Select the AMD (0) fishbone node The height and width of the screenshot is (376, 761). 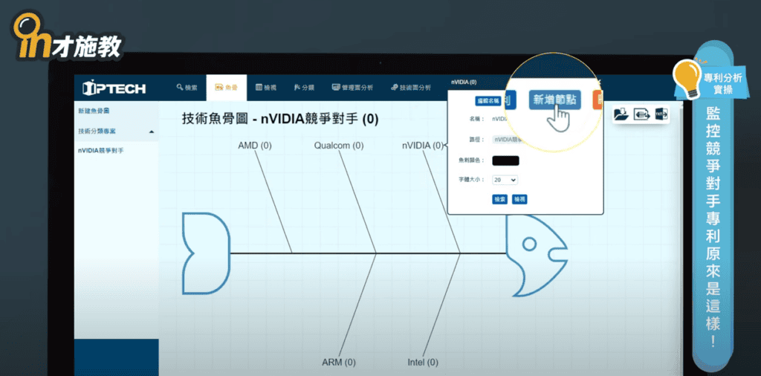[x=255, y=146]
